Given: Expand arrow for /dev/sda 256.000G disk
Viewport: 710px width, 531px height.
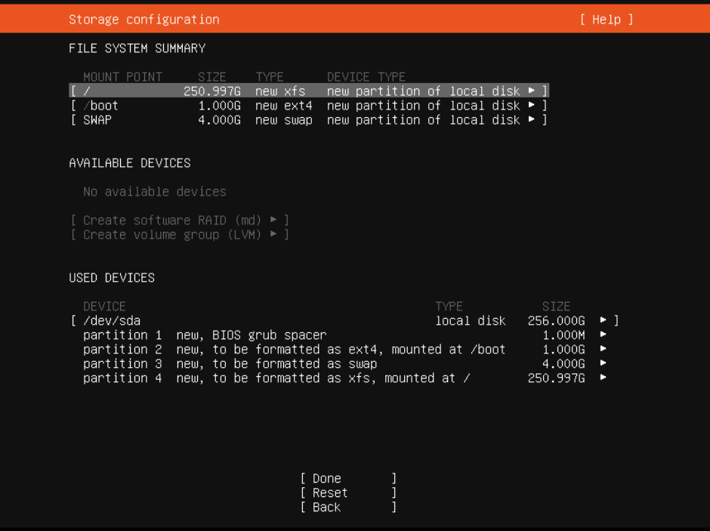Looking at the screenshot, I should pos(603,320).
